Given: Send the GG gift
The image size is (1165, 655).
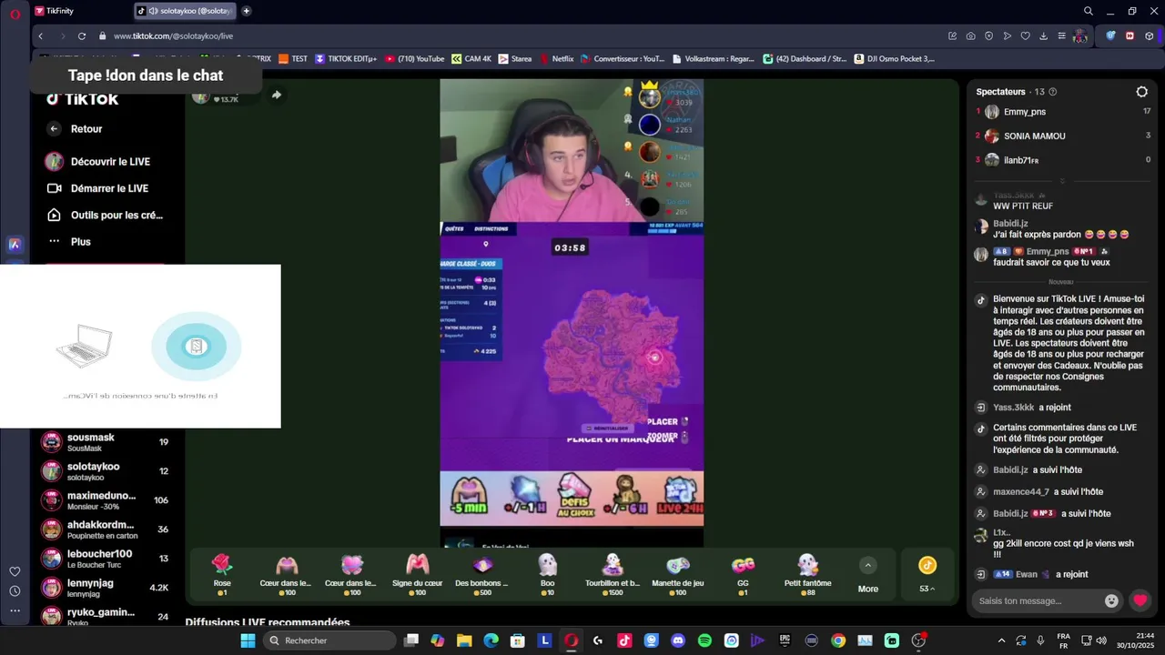Looking at the screenshot, I should point(743,574).
